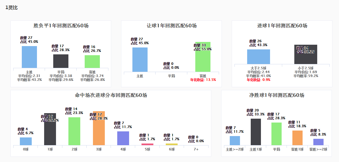Screen dimensions: 339x162
Task: Click the orange 客胜1球 bar
Action: (297, 138)
